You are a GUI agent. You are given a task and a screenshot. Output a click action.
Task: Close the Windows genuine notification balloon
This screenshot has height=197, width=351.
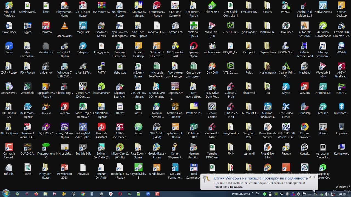(314, 177)
